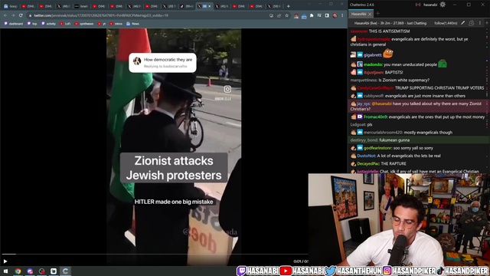Image resolution: width=490 pixels, height=276 pixels.
Task: Open the synthwave bookmark
Action: (x=84, y=24)
